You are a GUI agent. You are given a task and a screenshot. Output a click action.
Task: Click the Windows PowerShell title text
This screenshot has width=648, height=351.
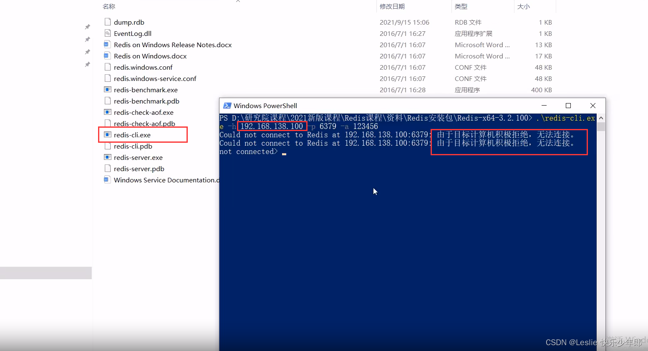pyautogui.click(x=265, y=106)
